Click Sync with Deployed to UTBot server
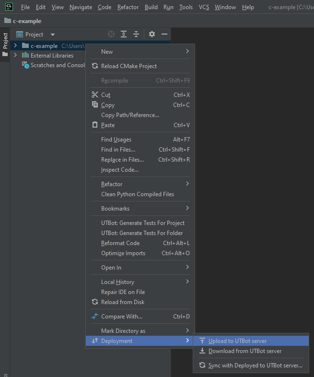The width and height of the screenshot is (314, 377). [x=255, y=365]
